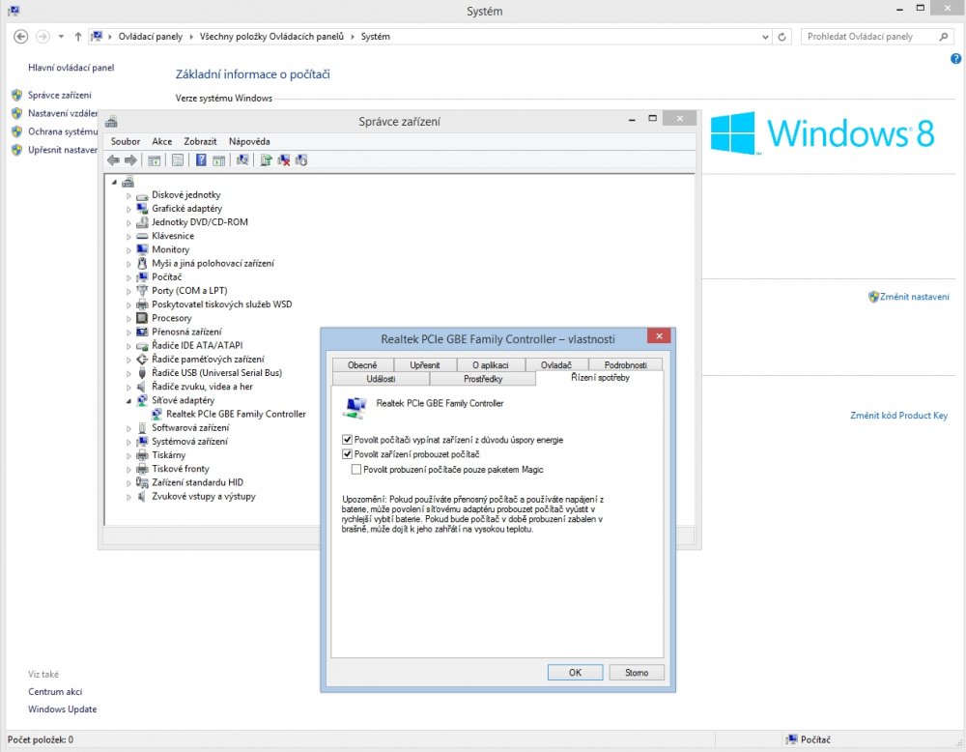966x752 pixels.
Task: Switch to O aplikaci tab
Action: tap(491, 365)
